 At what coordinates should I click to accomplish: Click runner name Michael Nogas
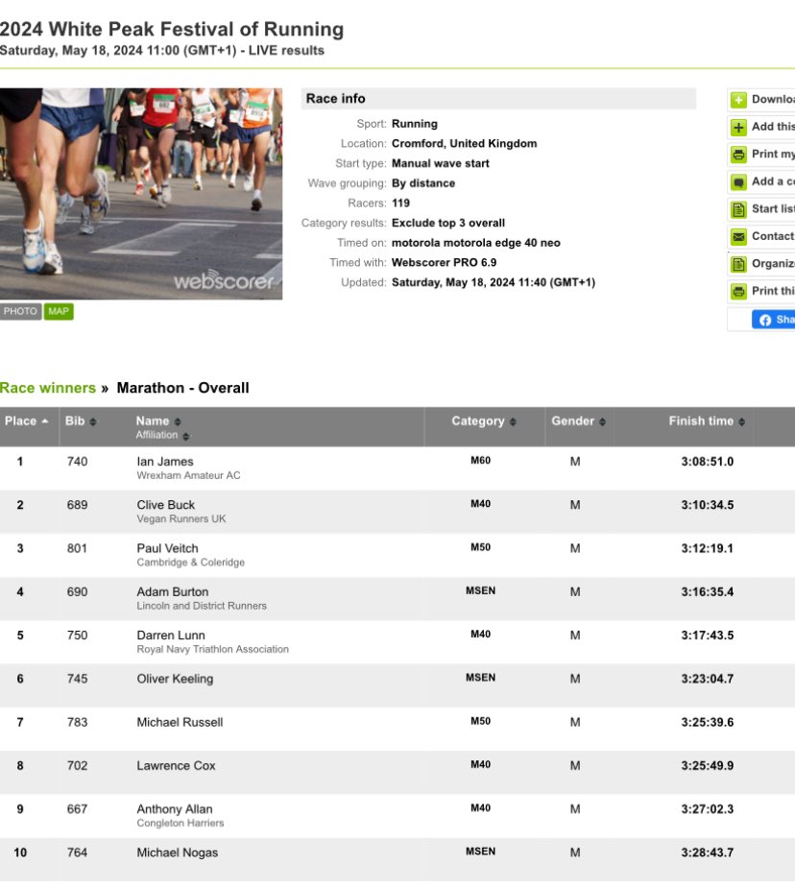click(x=178, y=852)
